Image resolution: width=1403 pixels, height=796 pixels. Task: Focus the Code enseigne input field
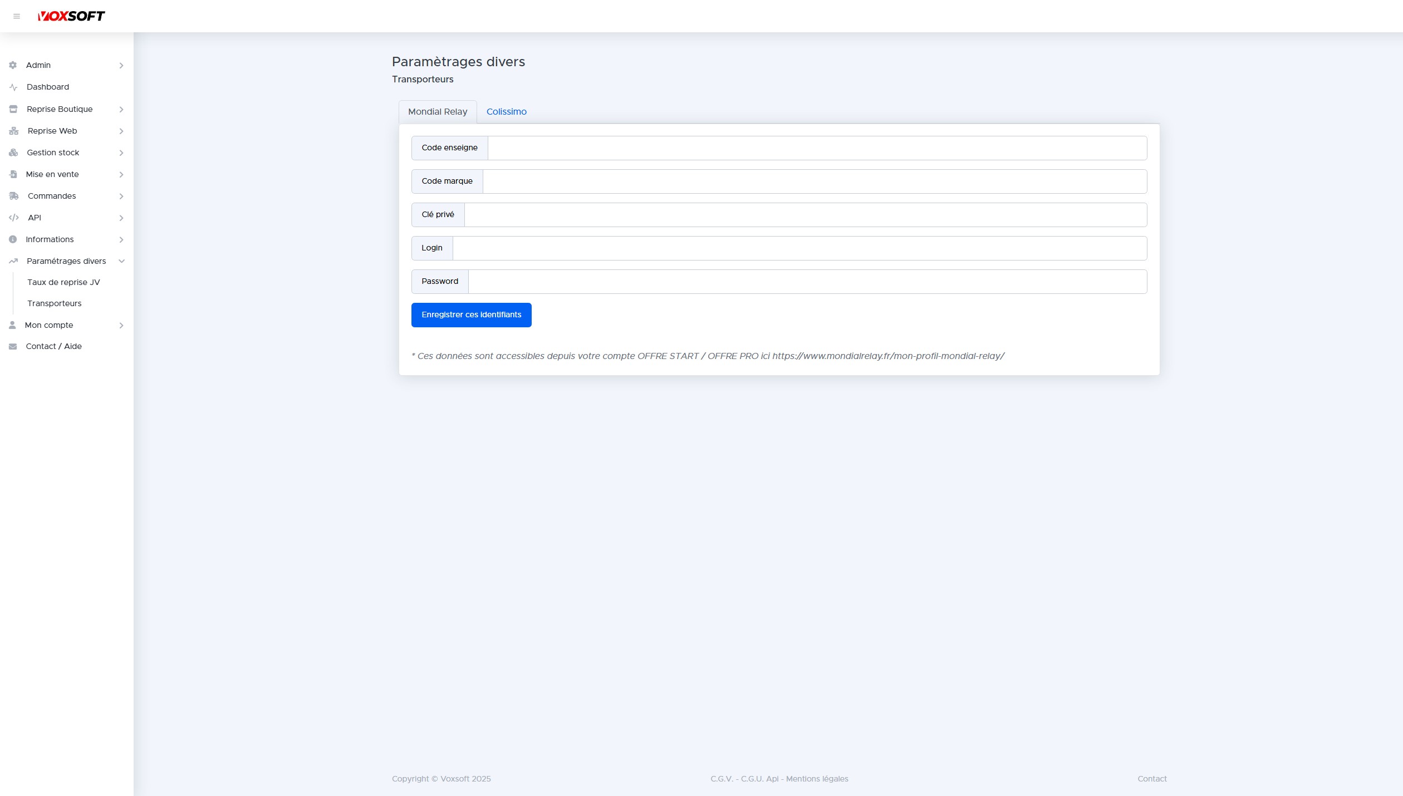[817, 148]
